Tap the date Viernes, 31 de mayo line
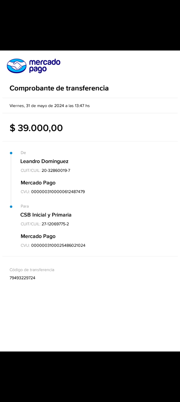The image size is (180, 402). [x=49, y=106]
